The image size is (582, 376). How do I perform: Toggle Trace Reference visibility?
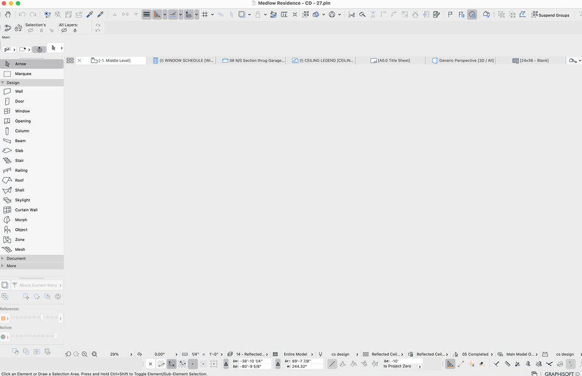[x=5, y=285]
